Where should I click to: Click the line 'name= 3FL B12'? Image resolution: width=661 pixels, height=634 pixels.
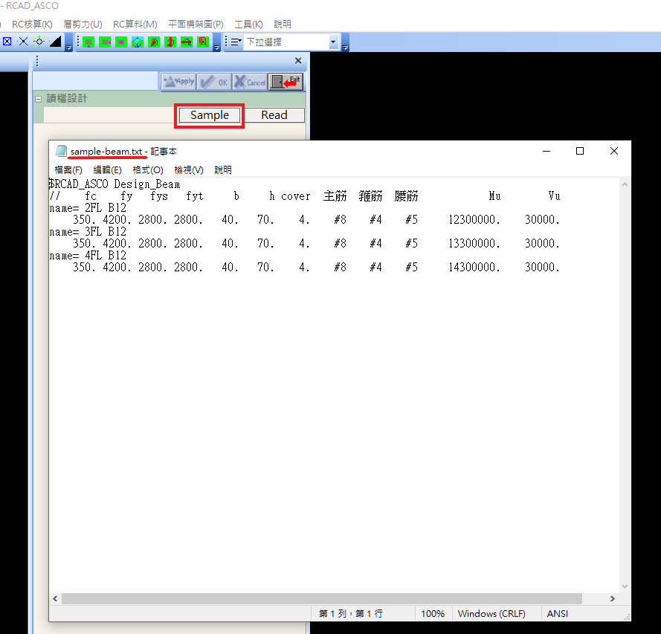click(x=88, y=232)
